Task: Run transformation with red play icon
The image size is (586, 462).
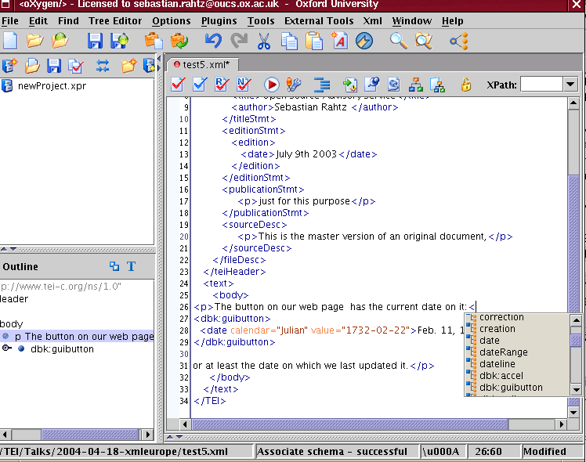Action: pyautogui.click(x=272, y=85)
